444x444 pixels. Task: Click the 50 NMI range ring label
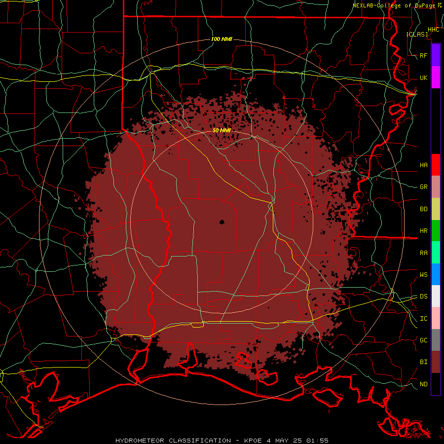pyautogui.click(x=222, y=130)
